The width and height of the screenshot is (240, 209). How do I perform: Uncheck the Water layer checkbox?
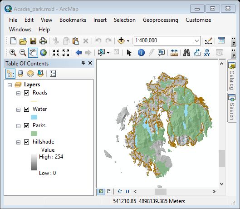coord(26,109)
